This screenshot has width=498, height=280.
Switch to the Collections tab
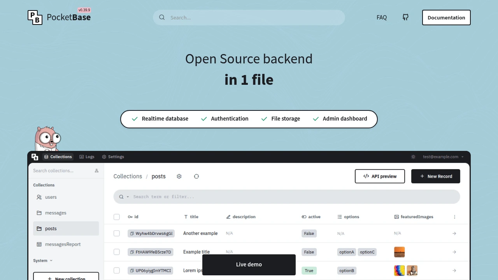point(58,157)
